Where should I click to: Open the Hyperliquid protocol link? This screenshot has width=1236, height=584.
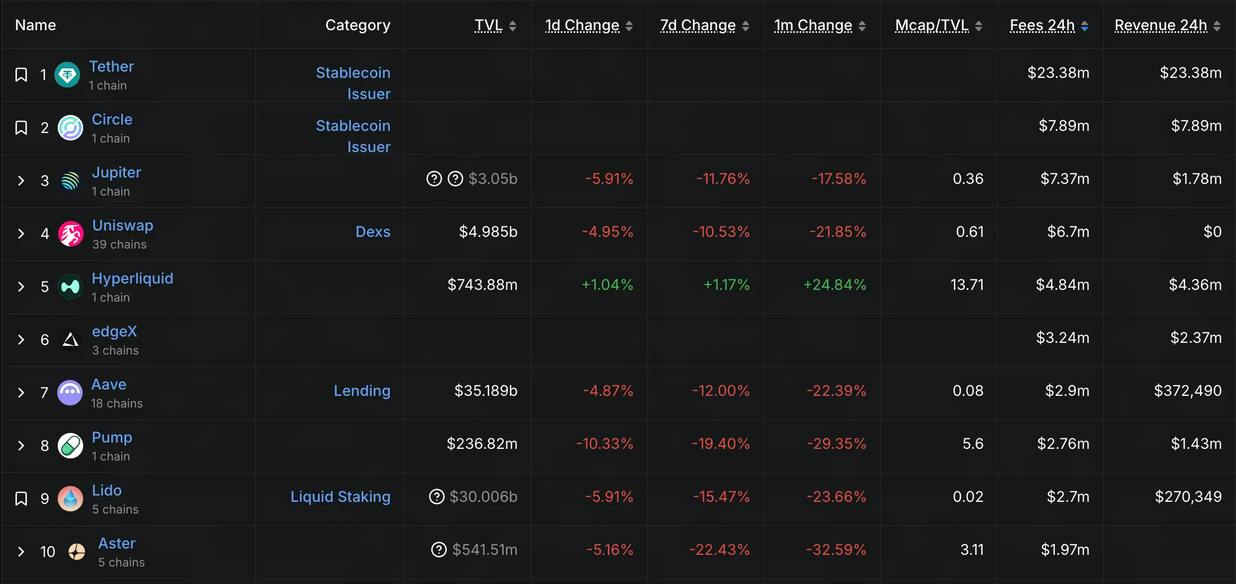coord(132,278)
